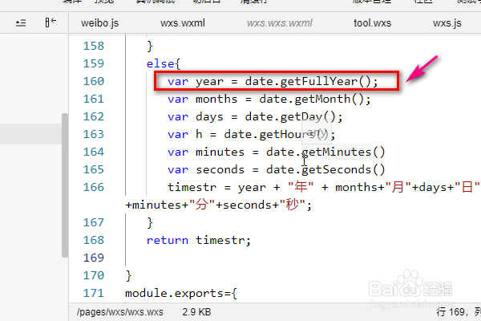481x321 pixels.
Task: Click getMinutes on line 164
Action: [x=336, y=152]
